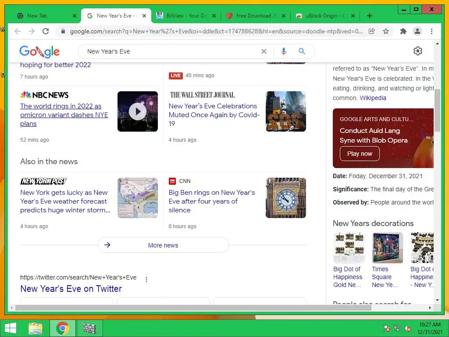The image size is (449, 337).
Task: Bookmark this page with the star icon
Action: click(x=386, y=31)
